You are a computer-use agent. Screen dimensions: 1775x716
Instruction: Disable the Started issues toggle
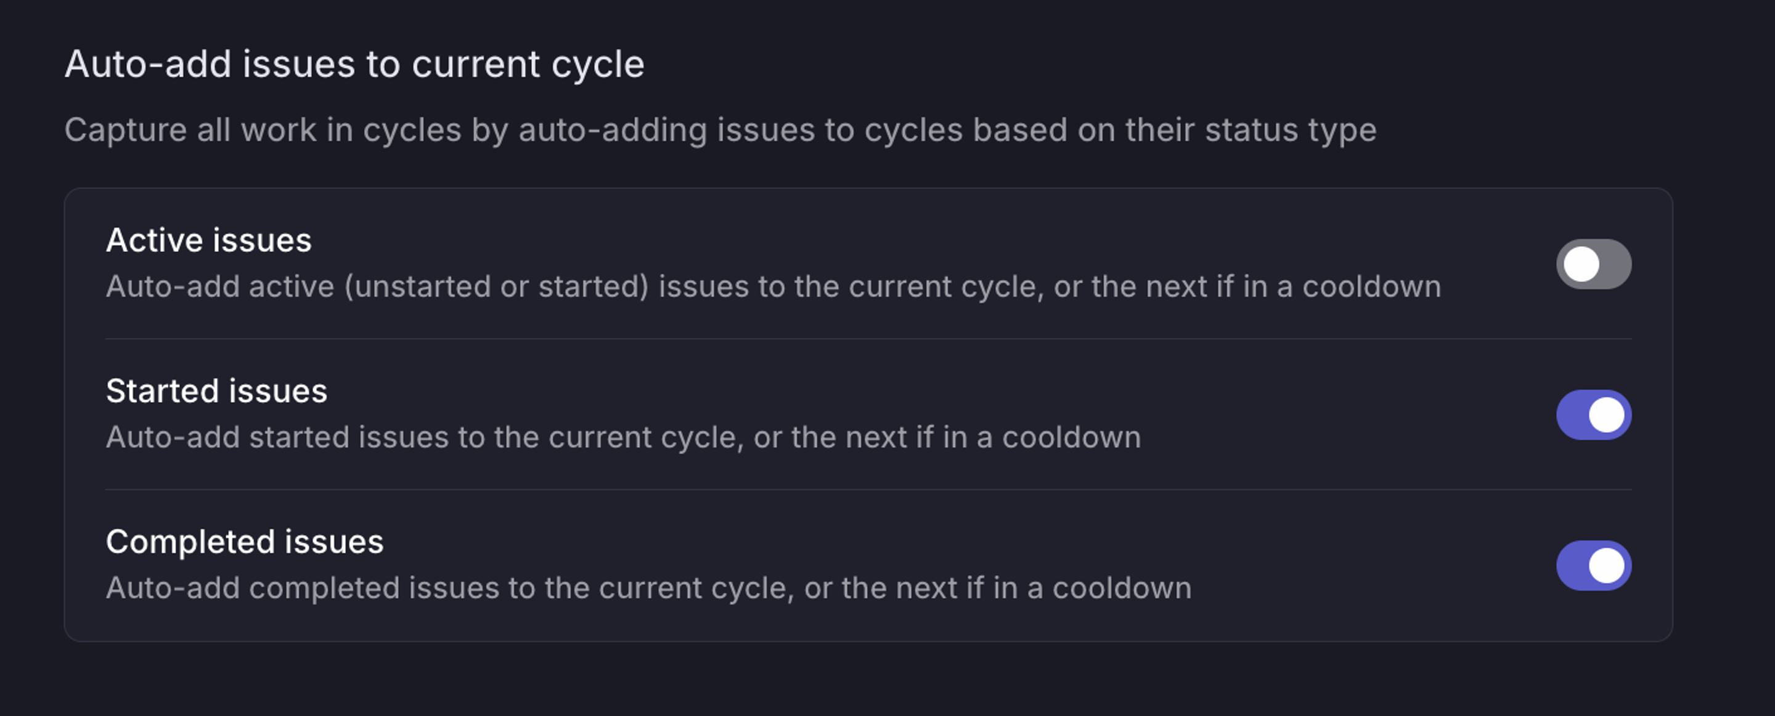point(1593,414)
